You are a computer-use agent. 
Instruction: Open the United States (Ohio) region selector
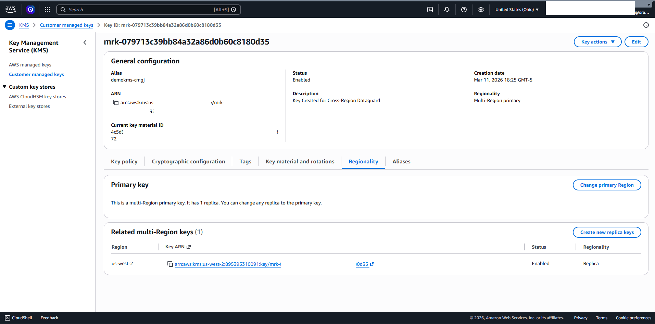(x=516, y=9)
